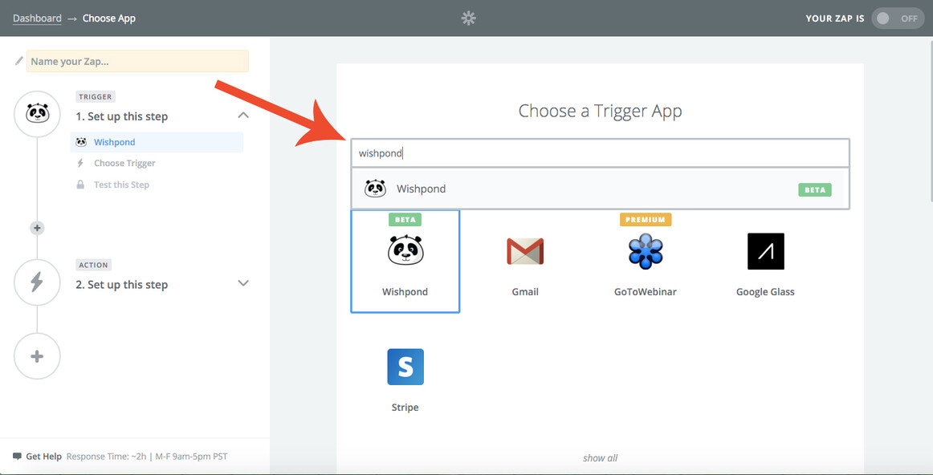Click the large plus circle to add step
Image resolution: width=933 pixels, height=475 pixels.
(x=37, y=356)
